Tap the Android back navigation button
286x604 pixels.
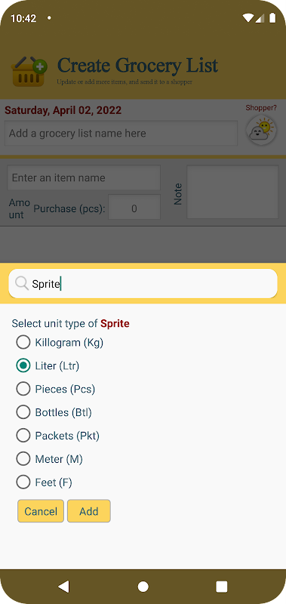click(x=64, y=587)
